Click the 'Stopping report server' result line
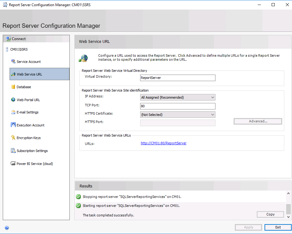Image resolution: width=292 pixels, height=234 pixels. 132,197
